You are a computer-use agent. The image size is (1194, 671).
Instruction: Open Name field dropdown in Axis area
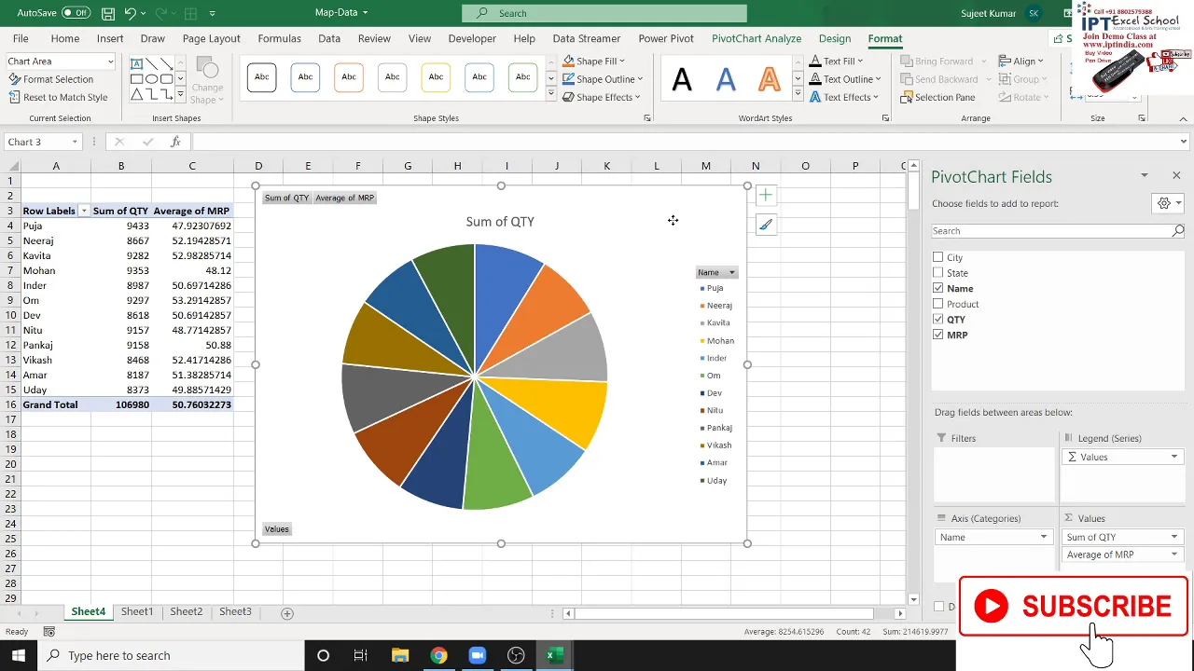pyautogui.click(x=1044, y=537)
